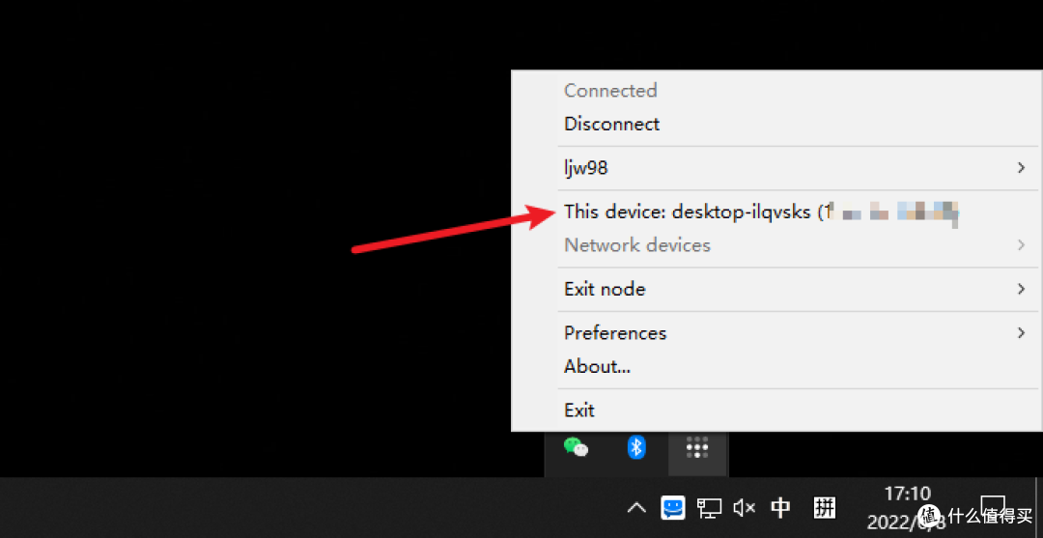Expand the Preferences chevron arrow
The image size is (1043, 538).
click(1021, 332)
